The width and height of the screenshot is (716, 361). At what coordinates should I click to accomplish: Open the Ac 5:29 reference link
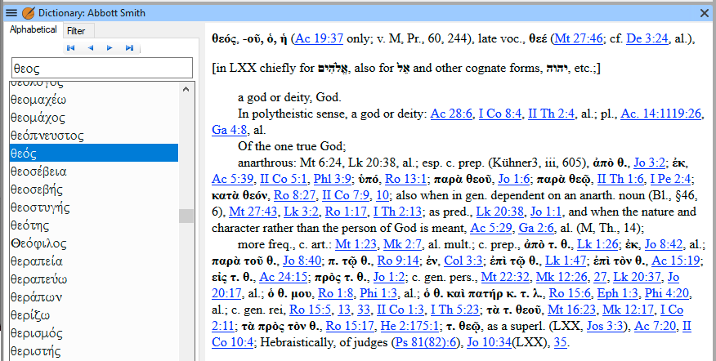click(x=491, y=228)
